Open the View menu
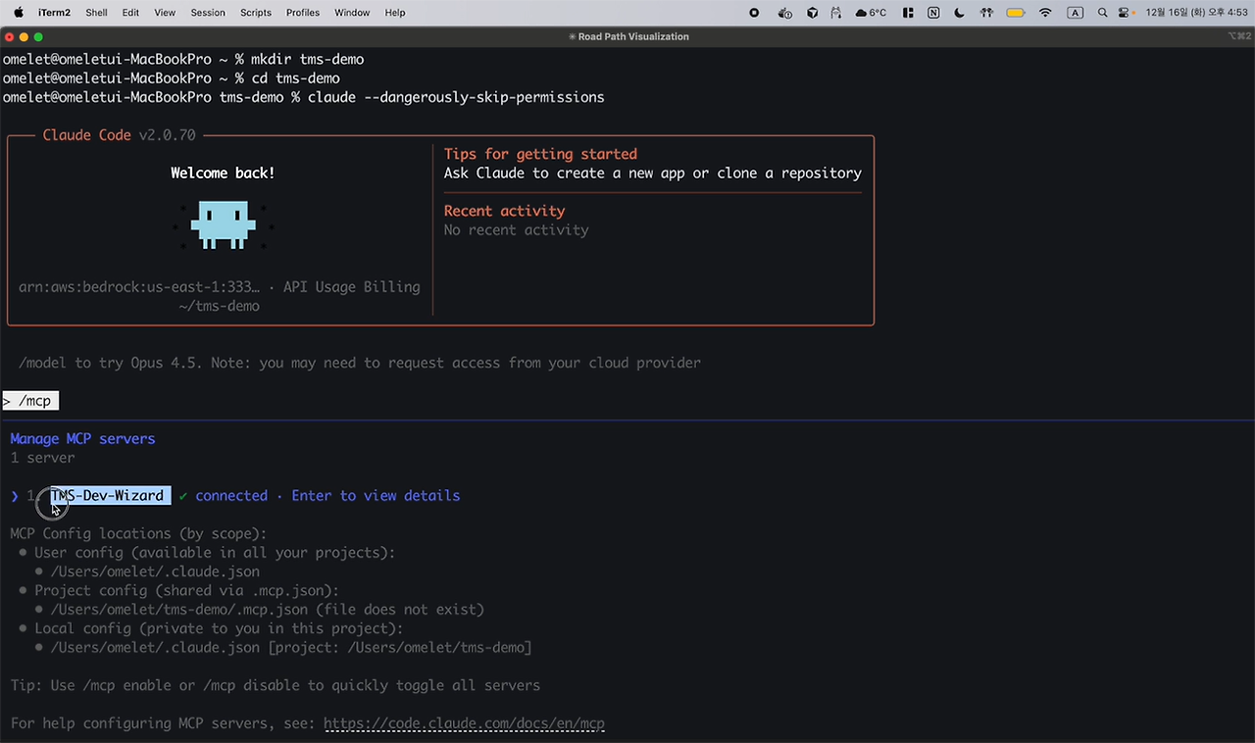Viewport: 1255px width, 743px height. 165,13
